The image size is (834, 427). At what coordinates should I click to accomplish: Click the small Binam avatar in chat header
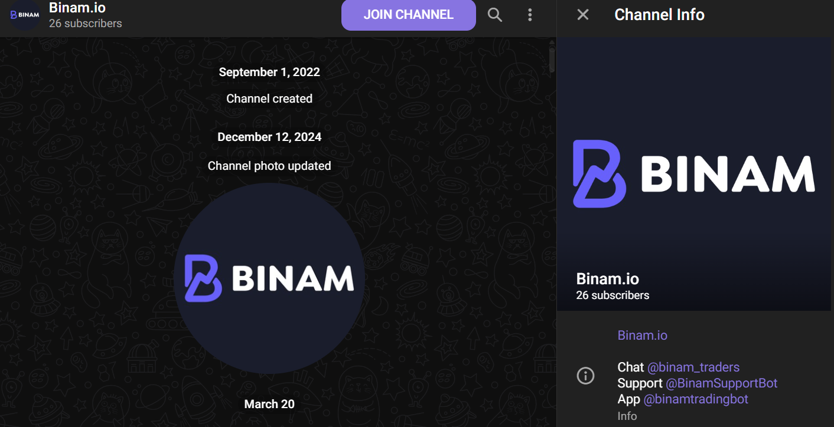click(25, 15)
